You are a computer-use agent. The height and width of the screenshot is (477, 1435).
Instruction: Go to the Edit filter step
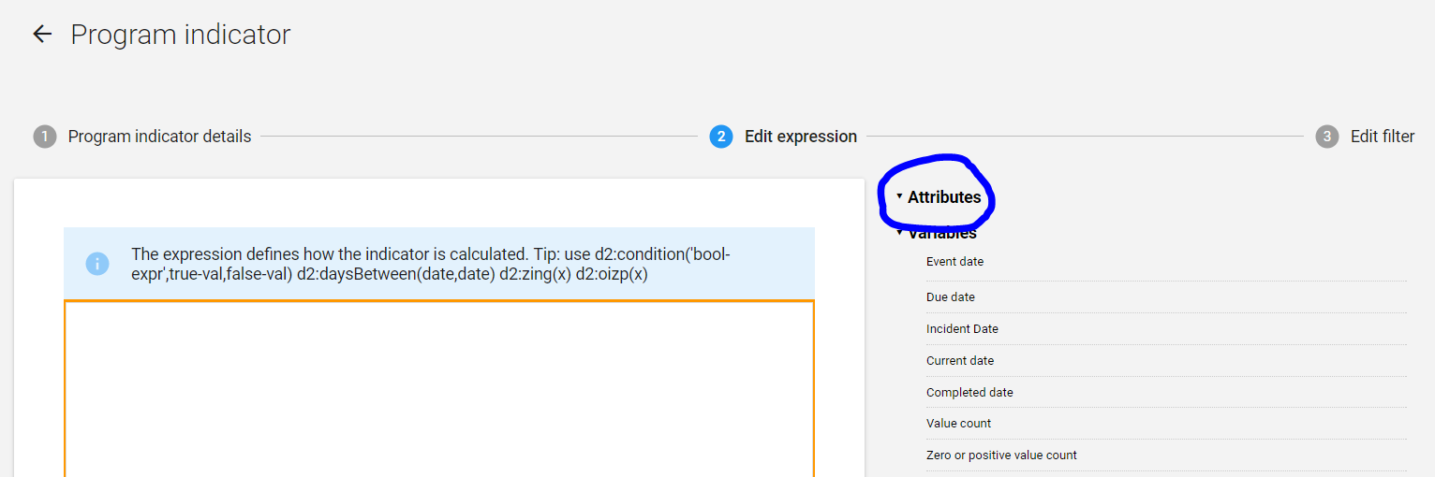[x=1382, y=137]
